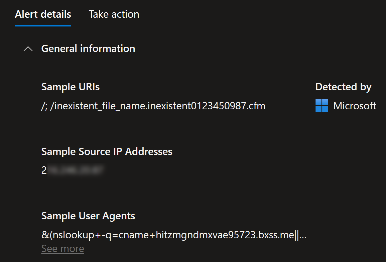Open the See more link
The image size is (386, 262).
62,248
